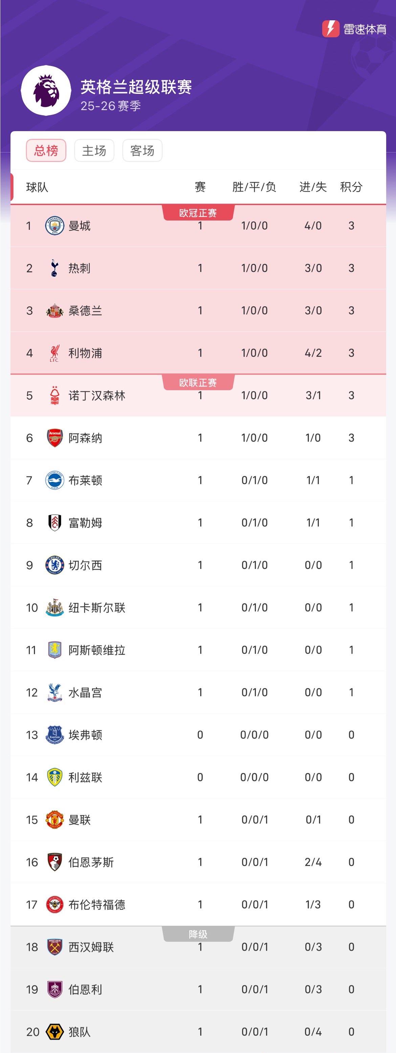Click the Wolves club crest

54,1032
